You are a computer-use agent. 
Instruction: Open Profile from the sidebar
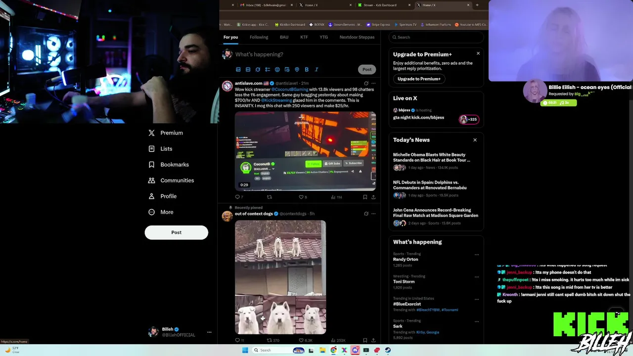point(163,196)
